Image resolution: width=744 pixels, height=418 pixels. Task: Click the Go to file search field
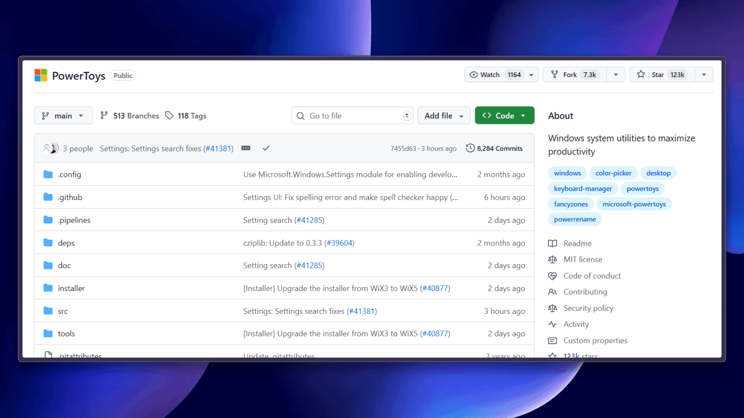coord(352,115)
